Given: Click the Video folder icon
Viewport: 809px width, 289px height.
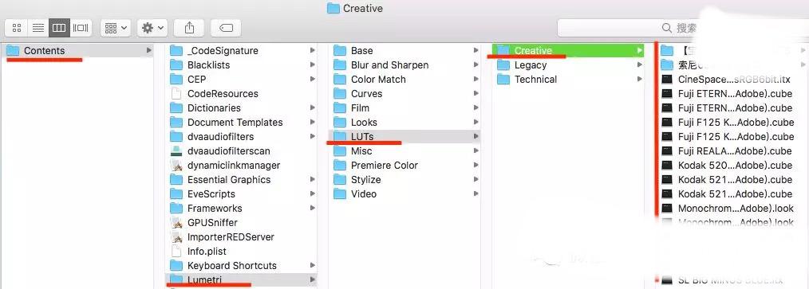Looking at the screenshot, I should click(x=340, y=194).
